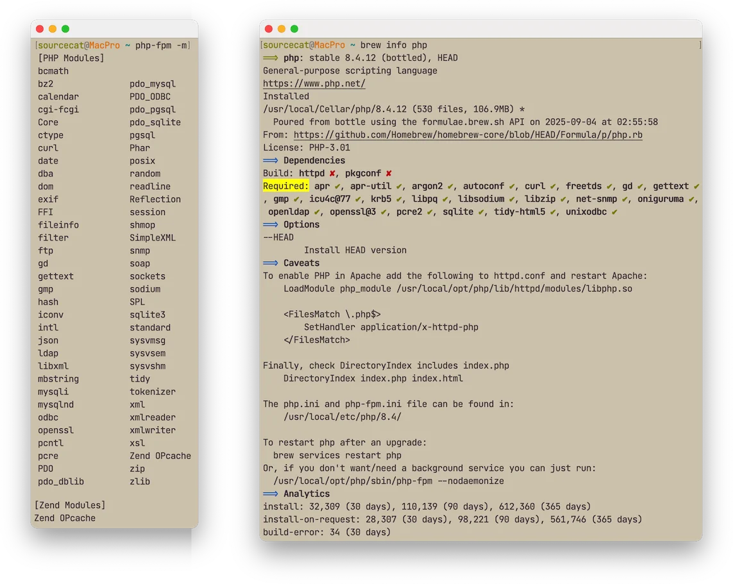Click the 'Analytics' section heading
This screenshot has width=733, height=584.
tap(307, 494)
